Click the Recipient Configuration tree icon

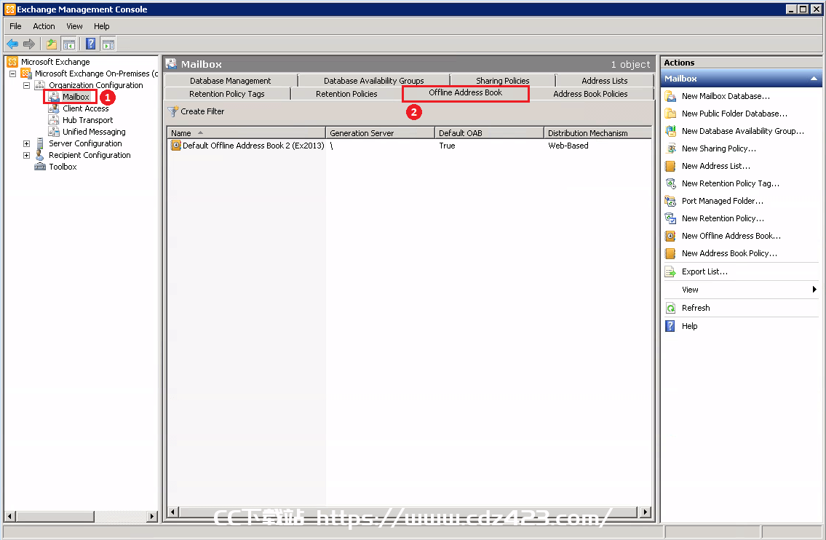(x=39, y=155)
